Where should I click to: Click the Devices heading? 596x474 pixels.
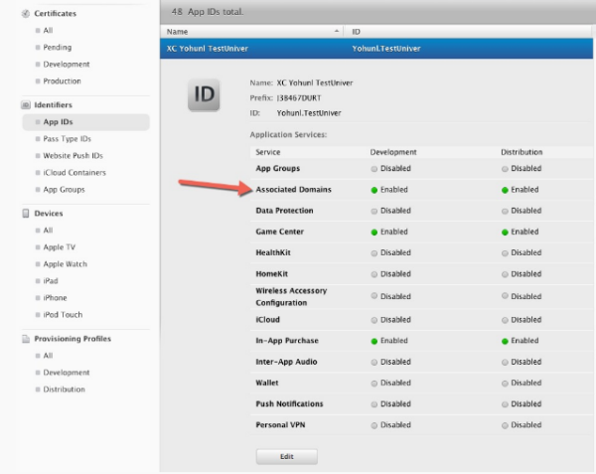pyautogui.click(x=49, y=214)
